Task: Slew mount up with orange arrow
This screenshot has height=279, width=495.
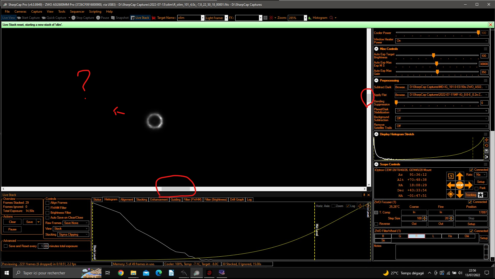Action: pyautogui.click(x=459, y=176)
